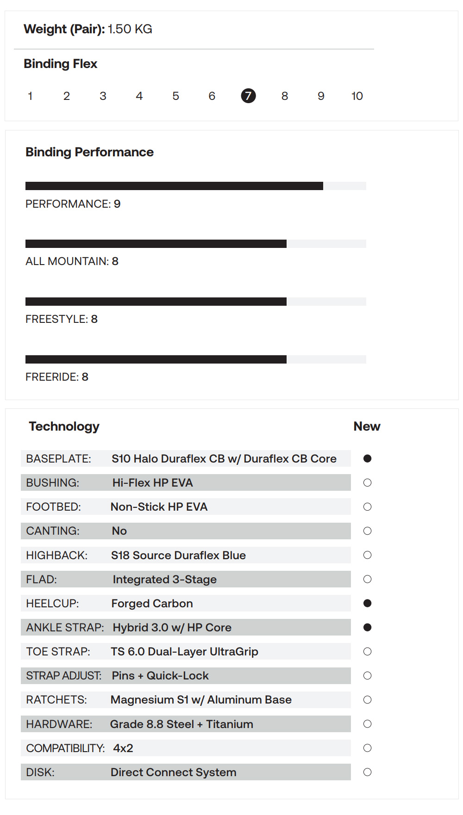Select the HIGHBACK S18 Source Duraflex row
Screen dimensions: 463x815
click(186, 555)
